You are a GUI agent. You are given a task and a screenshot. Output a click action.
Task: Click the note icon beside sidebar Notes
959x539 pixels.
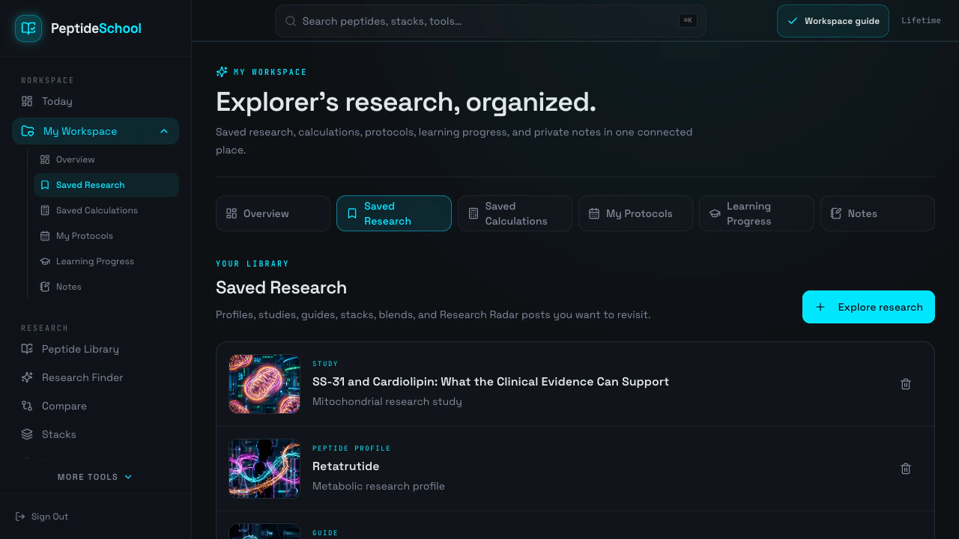[x=45, y=287]
